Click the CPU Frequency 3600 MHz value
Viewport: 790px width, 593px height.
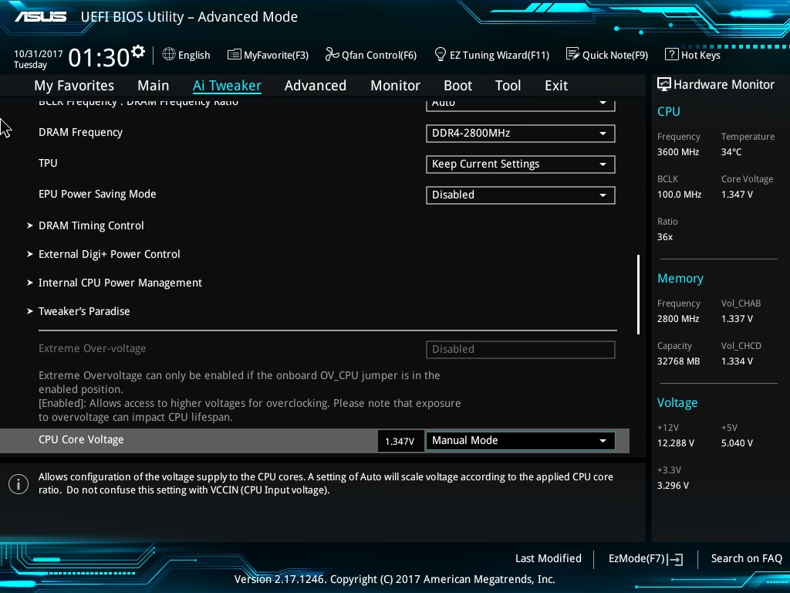point(677,152)
